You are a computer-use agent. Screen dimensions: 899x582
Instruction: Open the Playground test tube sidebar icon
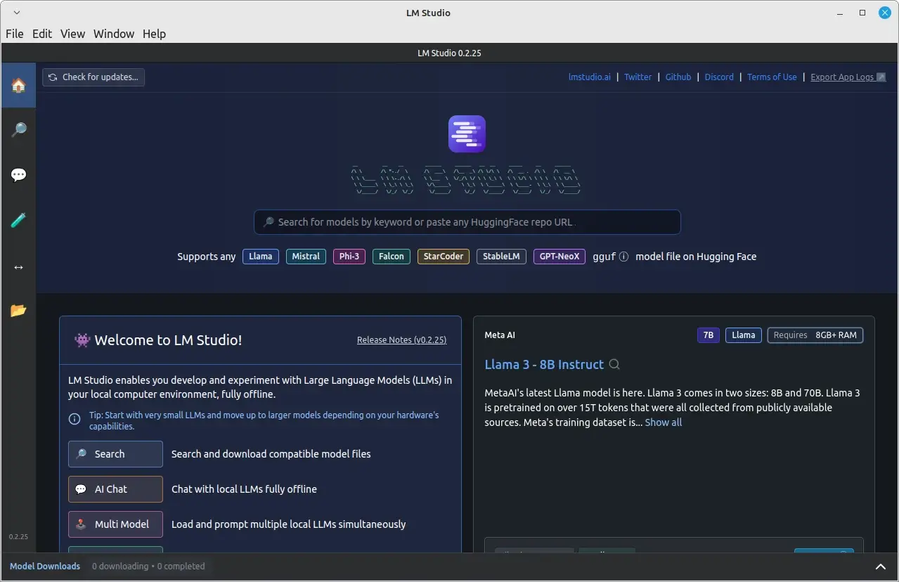pos(18,221)
